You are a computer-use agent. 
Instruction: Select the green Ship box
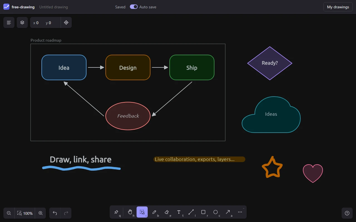coord(192,67)
